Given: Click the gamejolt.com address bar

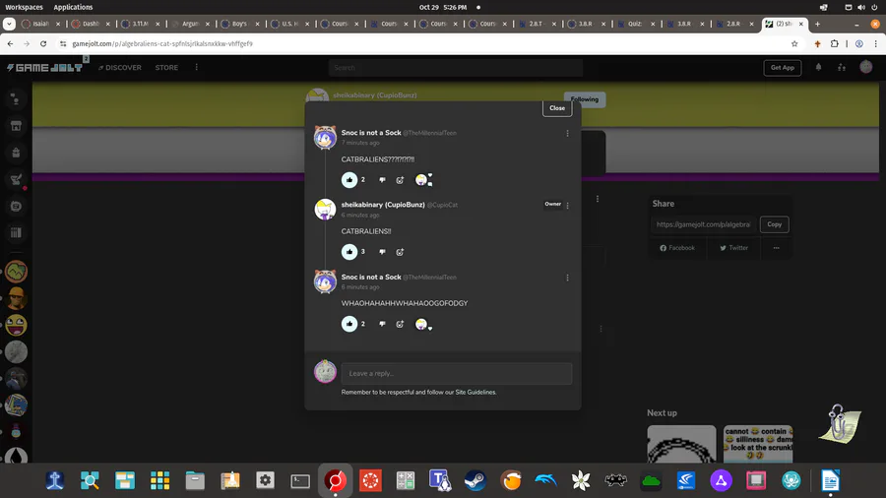Looking at the screenshot, I should (162, 43).
